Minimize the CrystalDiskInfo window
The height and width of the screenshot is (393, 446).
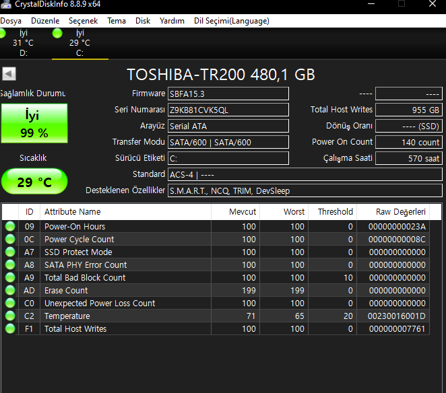[x=371, y=4]
